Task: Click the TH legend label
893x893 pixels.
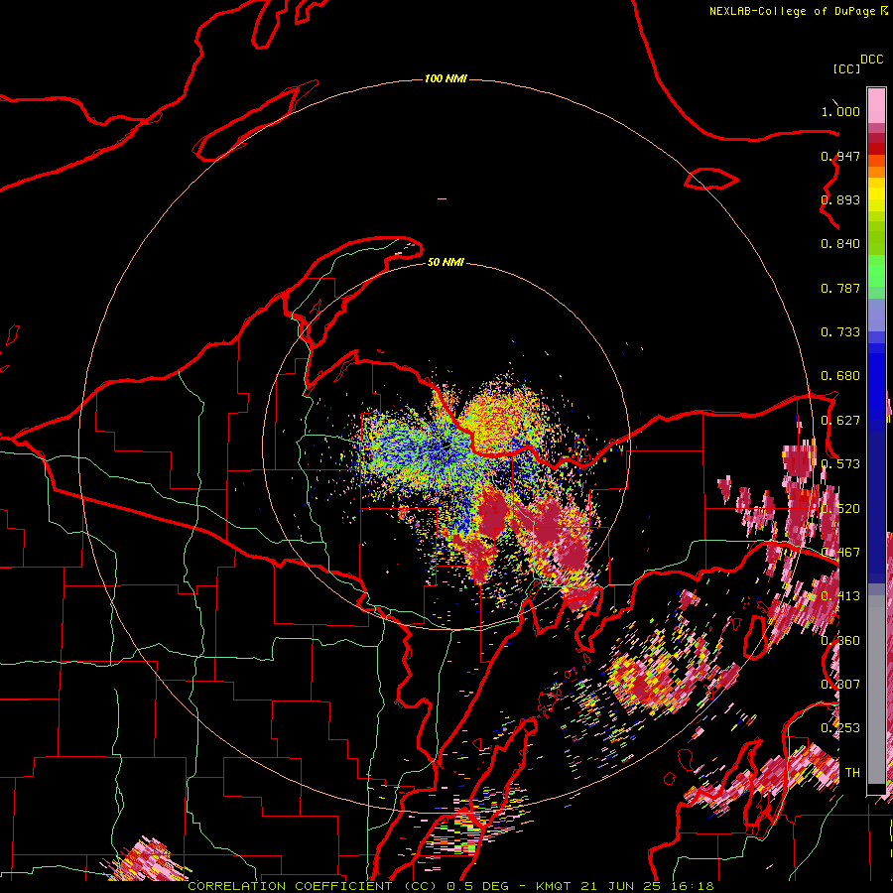Action: pyautogui.click(x=852, y=772)
